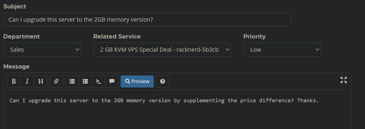
Task: Add an ordered numbered list
Action: (85, 81)
